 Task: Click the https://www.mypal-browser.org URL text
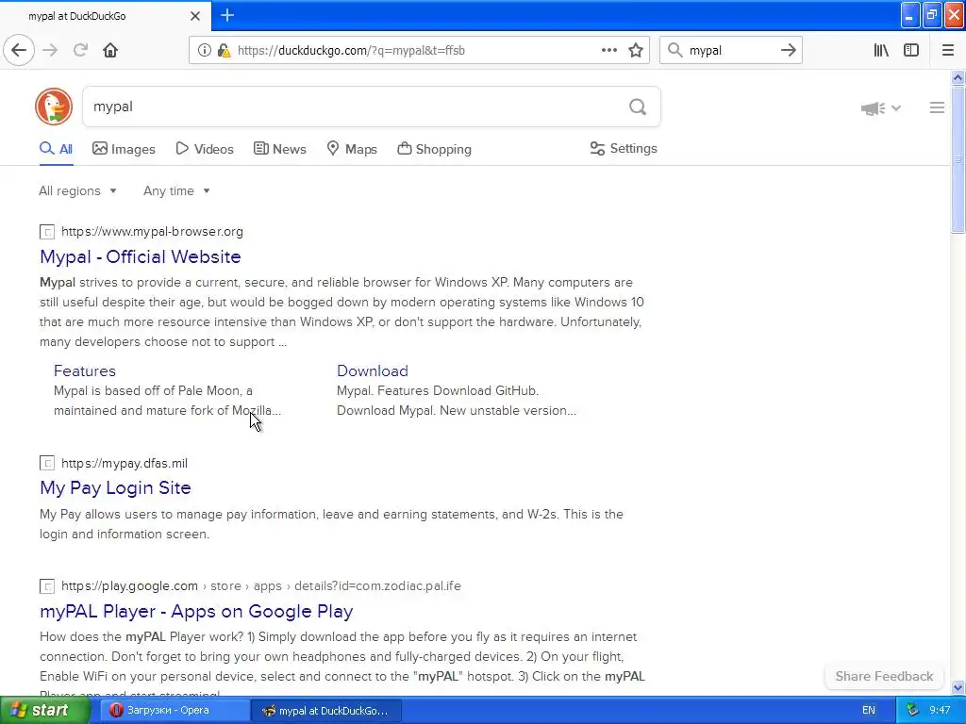coord(152,232)
